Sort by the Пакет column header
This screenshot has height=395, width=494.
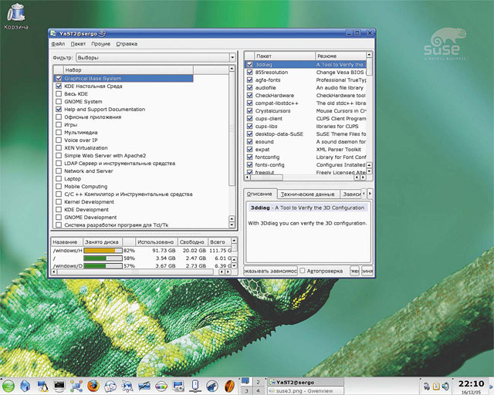(284, 56)
